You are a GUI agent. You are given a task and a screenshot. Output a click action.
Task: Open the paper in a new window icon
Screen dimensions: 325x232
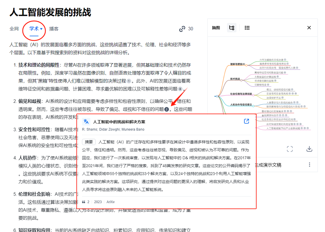pyautogui.click(x=246, y=121)
